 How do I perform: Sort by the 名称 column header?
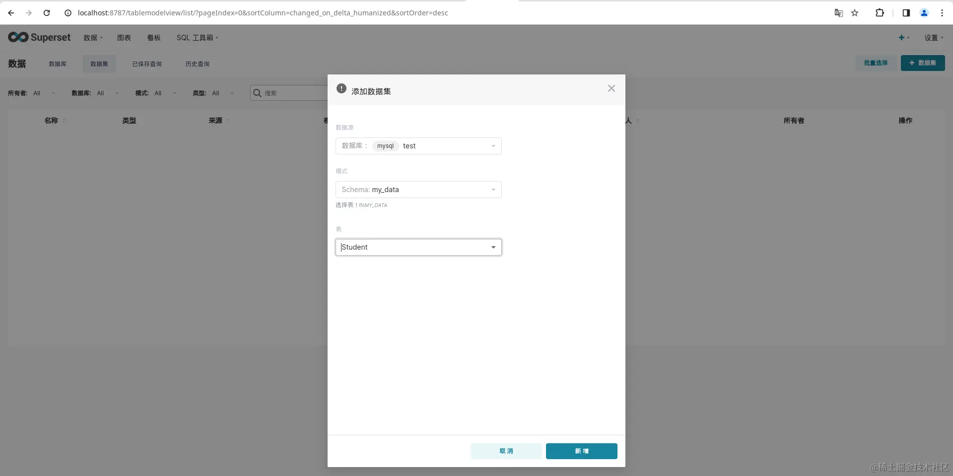(51, 121)
